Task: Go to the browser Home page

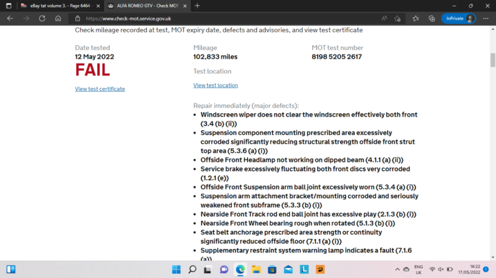Action: click(x=58, y=19)
